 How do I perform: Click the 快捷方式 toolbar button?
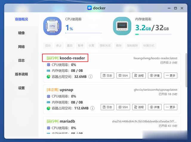(x=149, y=46)
